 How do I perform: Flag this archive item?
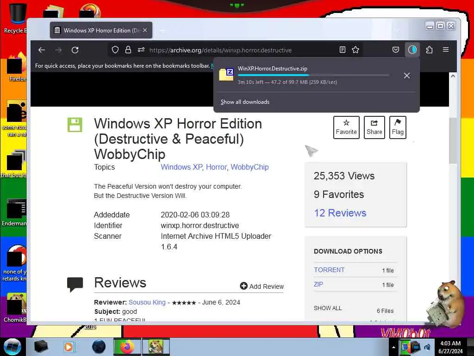click(398, 127)
